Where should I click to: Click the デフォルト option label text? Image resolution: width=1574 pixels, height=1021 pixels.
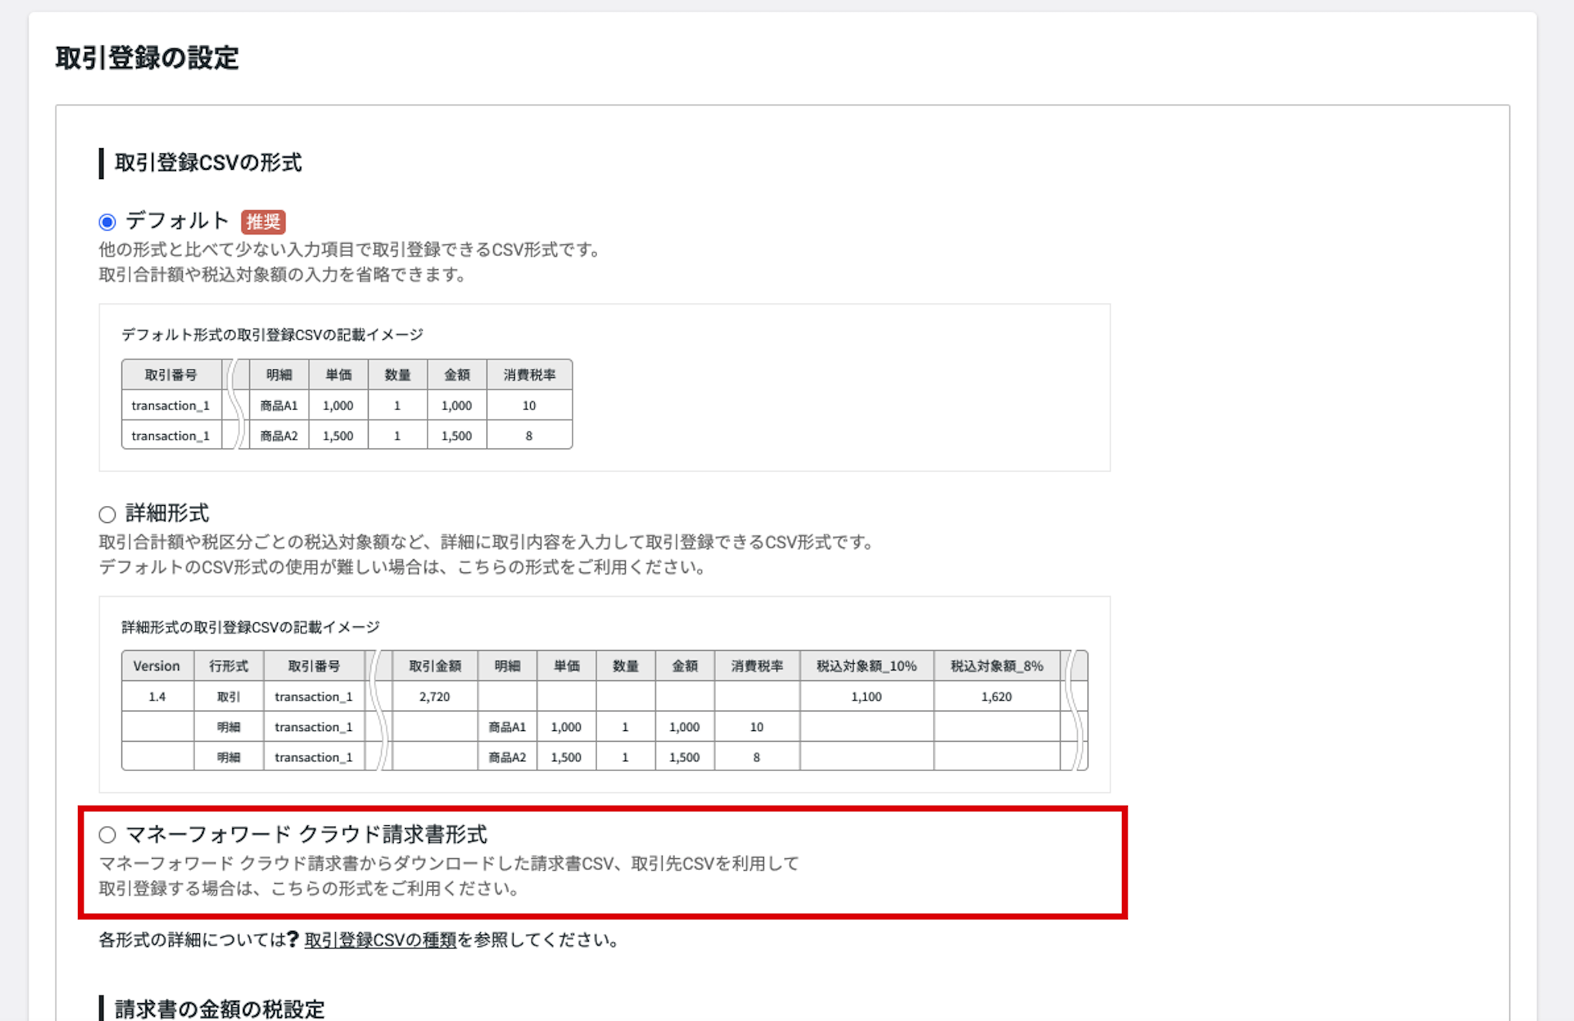tap(177, 221)
